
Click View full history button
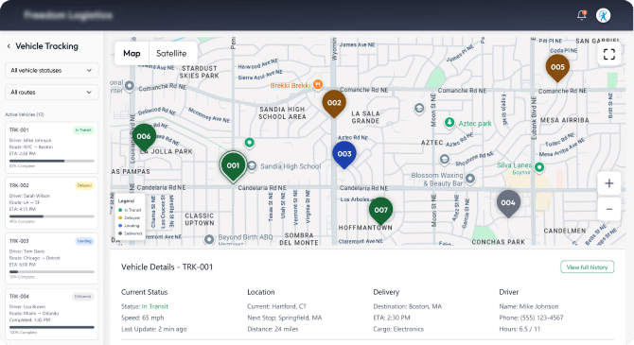(x=587, y=267)
